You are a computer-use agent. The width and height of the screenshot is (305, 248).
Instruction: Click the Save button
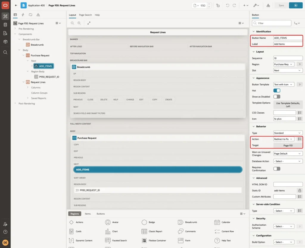pos(281,5)
